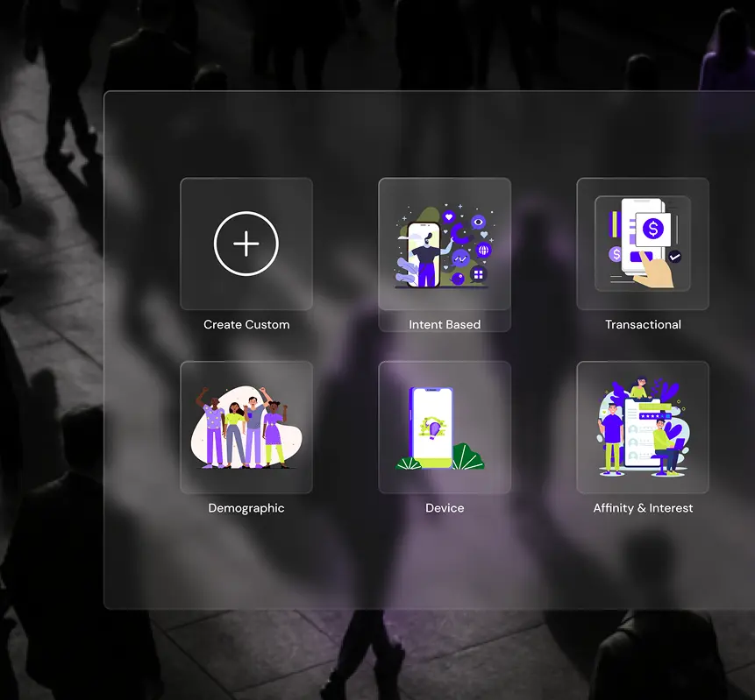Click the Create Custom label
The height and width of the screenshot is (700, 755).
pyautogui.click(x=246, y=324)
